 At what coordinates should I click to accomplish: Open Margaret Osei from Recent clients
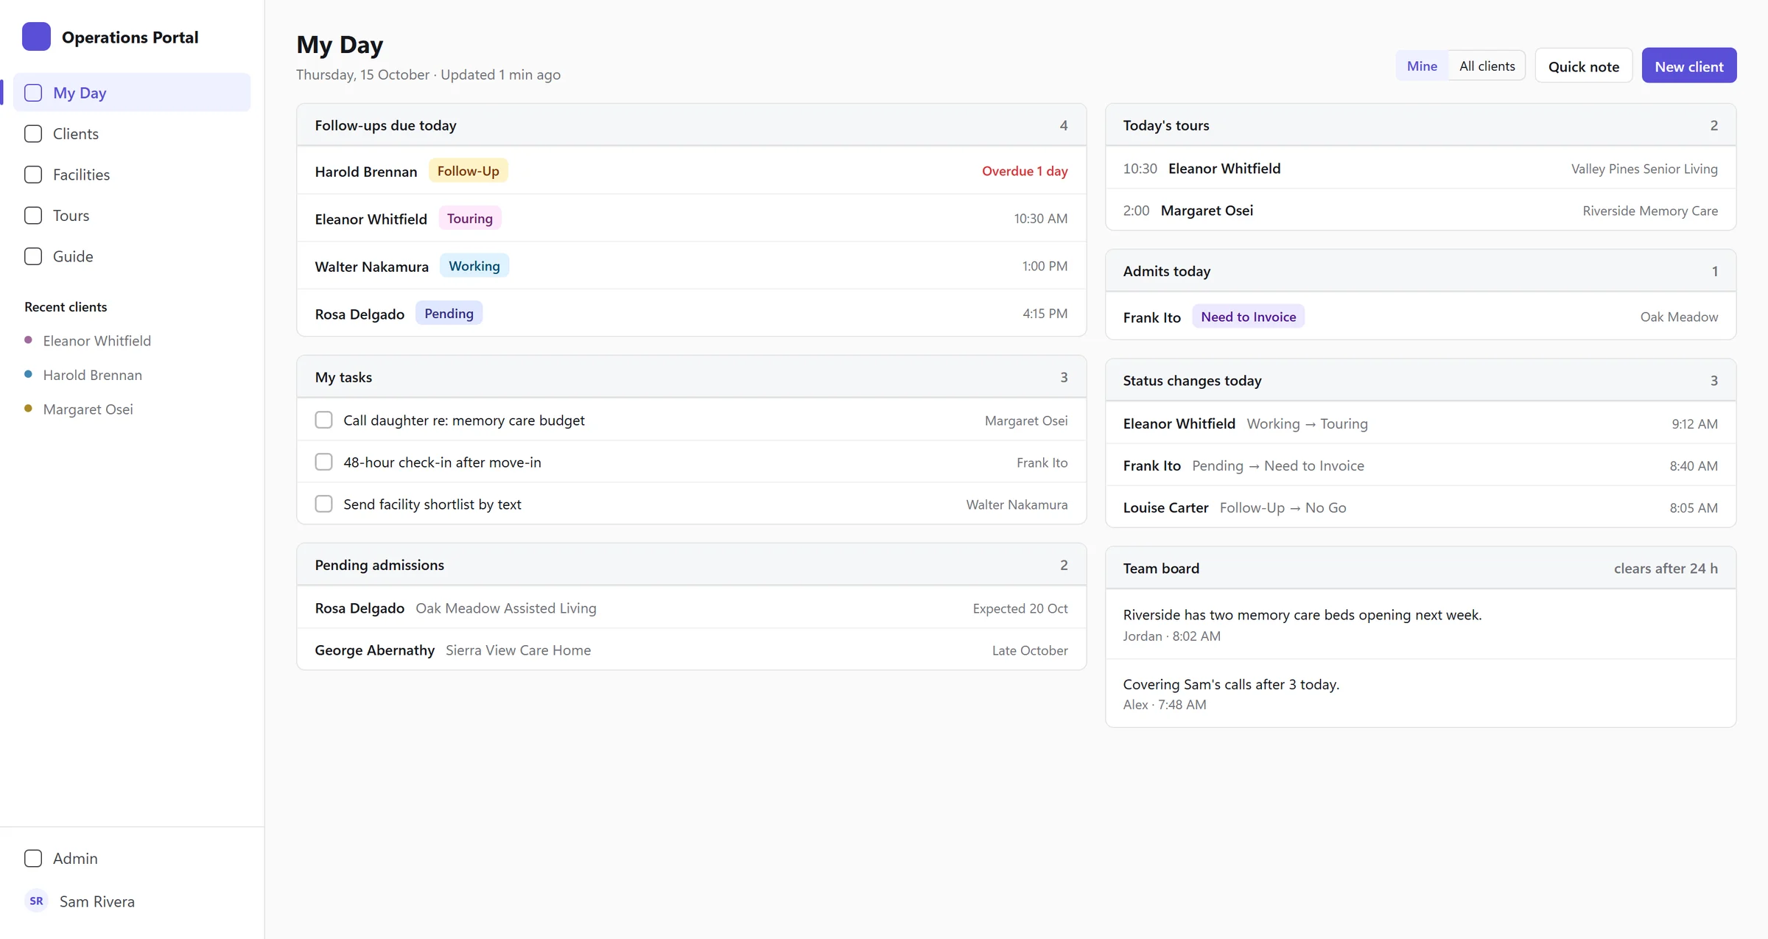88,409
